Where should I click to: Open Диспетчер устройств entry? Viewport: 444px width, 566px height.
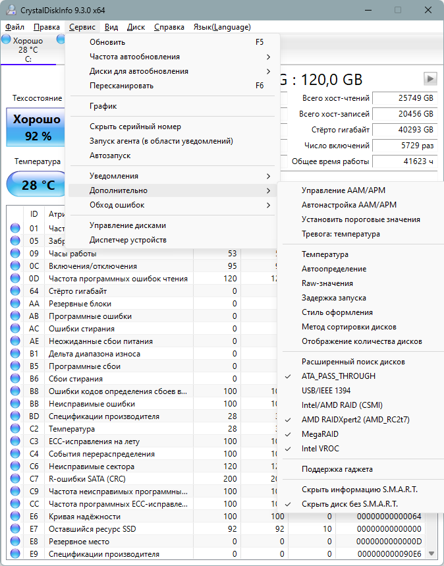173,240
